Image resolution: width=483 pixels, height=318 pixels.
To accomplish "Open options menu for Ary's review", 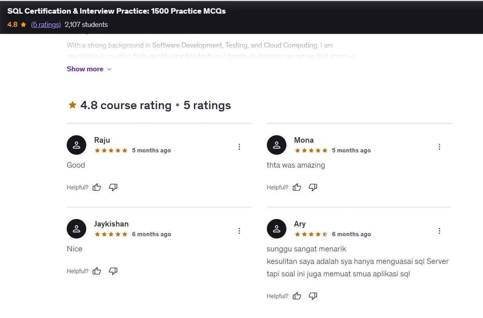I will click(440, 231).
